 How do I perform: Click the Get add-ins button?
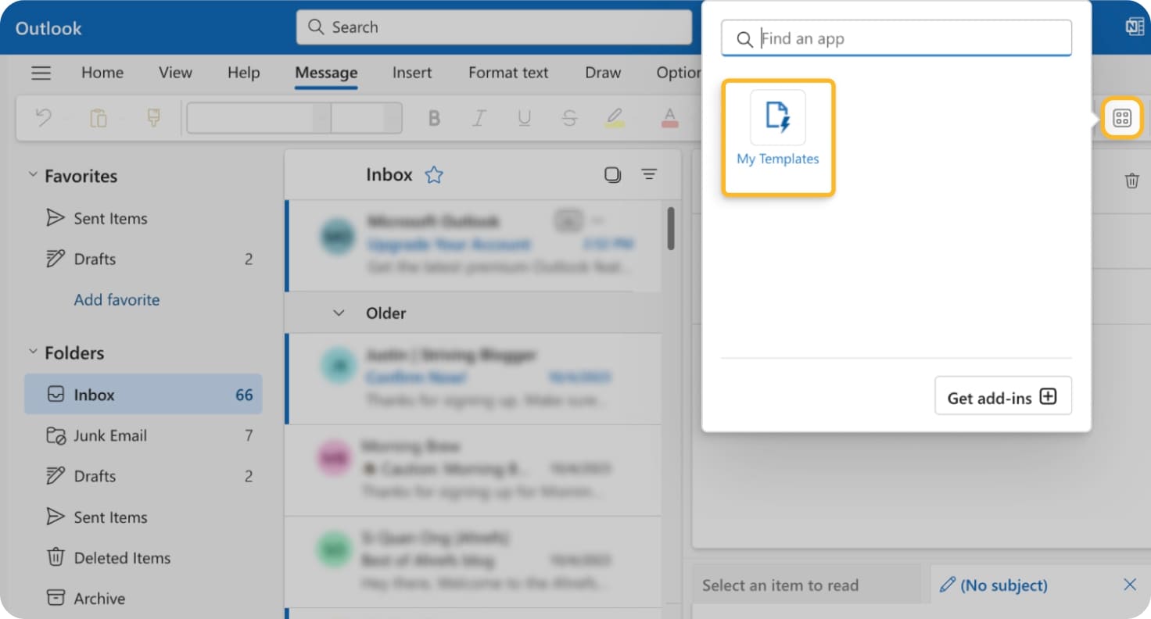tap(1002, 396)
